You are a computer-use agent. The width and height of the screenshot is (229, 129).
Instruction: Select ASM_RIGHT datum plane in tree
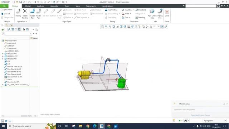click(11, 43)
